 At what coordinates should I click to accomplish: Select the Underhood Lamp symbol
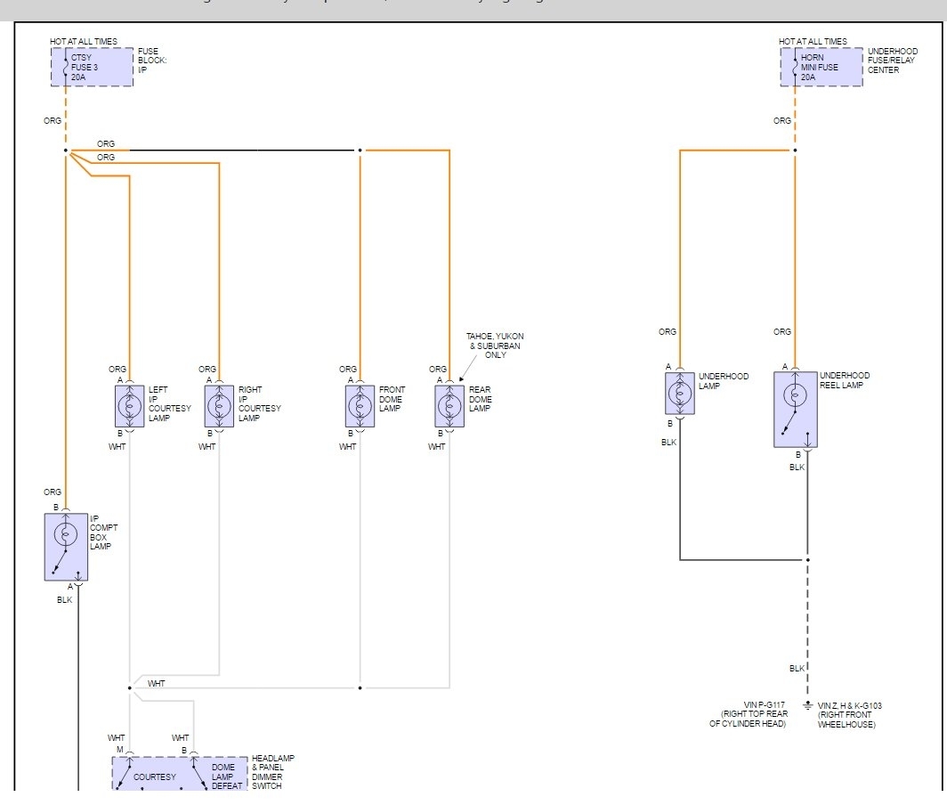tap(679, 394)
